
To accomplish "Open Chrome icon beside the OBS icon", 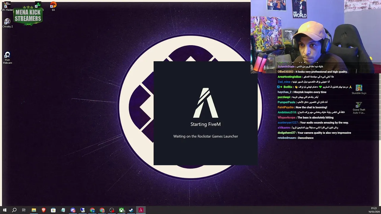I will point(102,210).
